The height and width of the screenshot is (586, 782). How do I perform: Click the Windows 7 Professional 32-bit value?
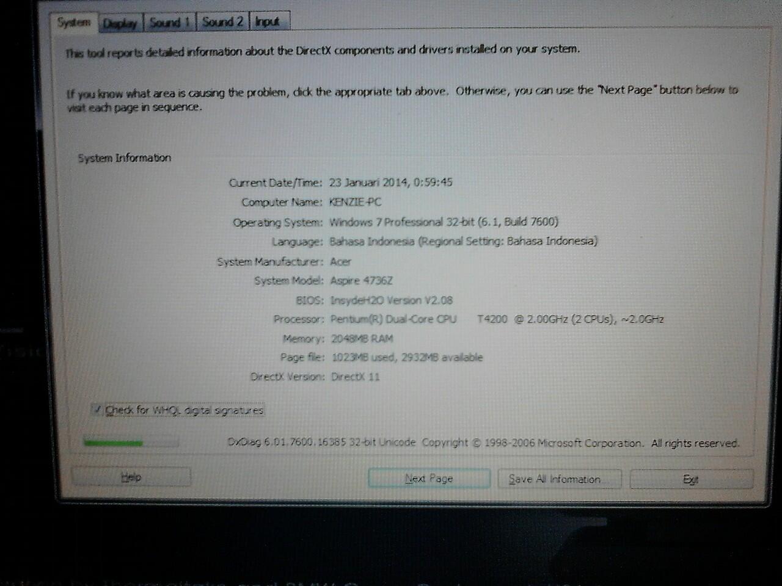pos(444,222)
